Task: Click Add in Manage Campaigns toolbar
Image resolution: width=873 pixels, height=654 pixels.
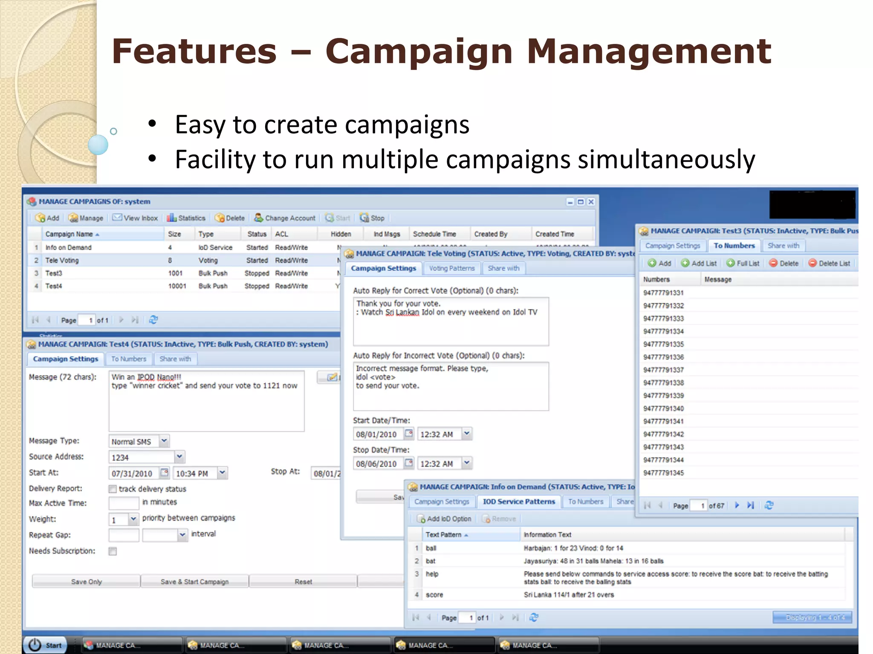Action: [x=47, y=218]
